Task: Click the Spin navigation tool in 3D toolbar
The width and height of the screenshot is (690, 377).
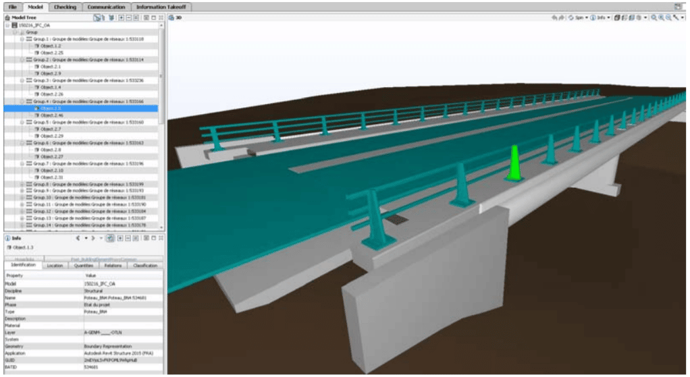Action: click(x=576, y=17)
